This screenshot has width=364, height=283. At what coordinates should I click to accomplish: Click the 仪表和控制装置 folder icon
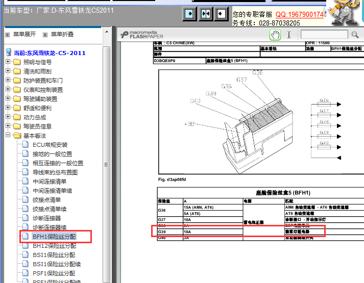17,89
